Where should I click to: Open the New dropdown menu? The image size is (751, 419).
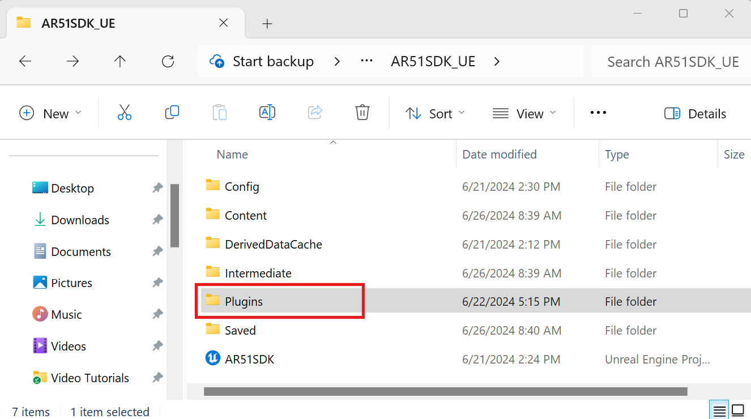tap(50, 113)
